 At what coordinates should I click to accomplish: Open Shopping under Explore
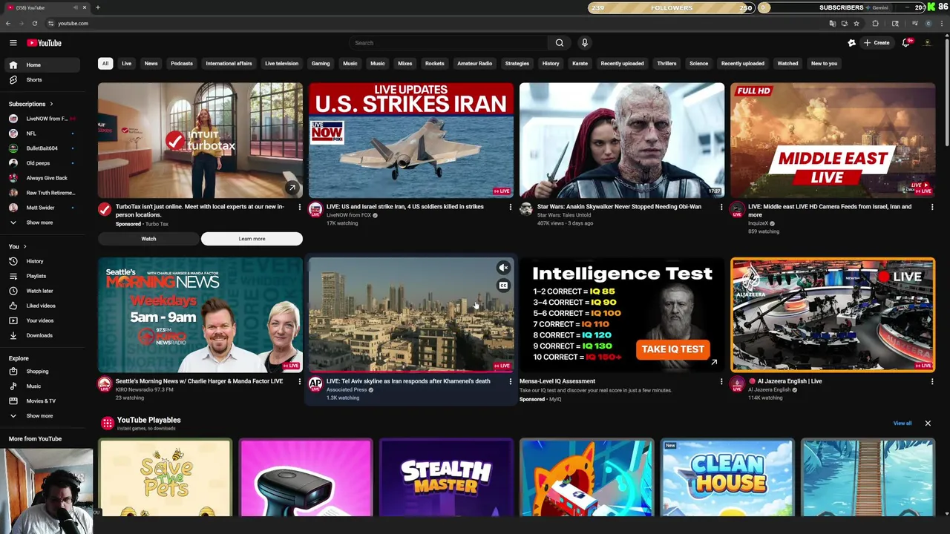click(x=42, y=371)
